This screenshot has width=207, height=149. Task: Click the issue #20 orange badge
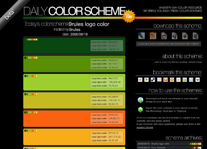click(129, 16)
